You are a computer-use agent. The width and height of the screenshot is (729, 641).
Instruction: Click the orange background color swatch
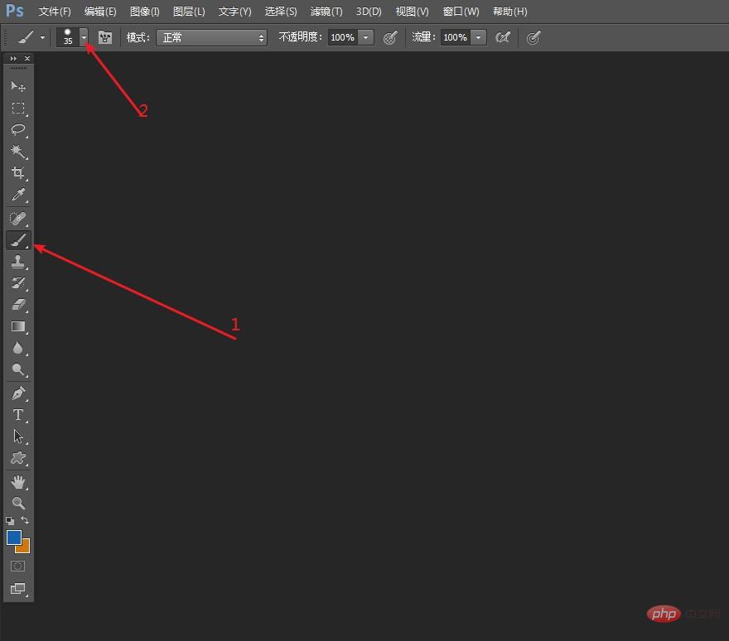[x=24, y=547]
